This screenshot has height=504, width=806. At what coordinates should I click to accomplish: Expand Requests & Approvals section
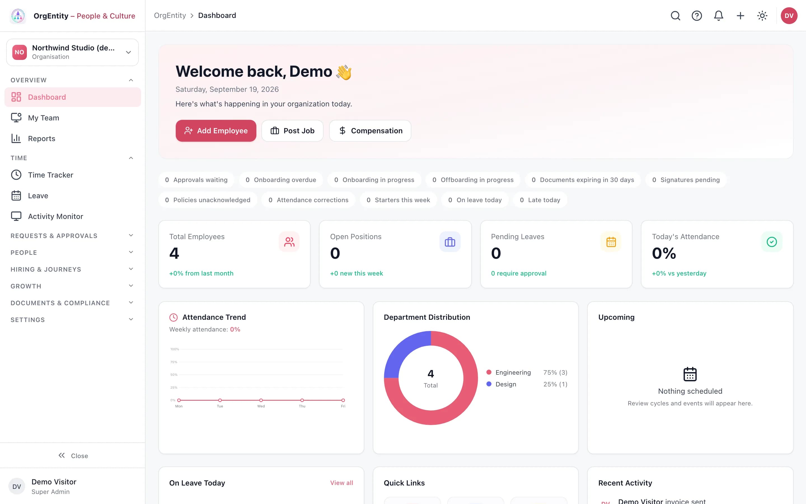click(72, 236)
